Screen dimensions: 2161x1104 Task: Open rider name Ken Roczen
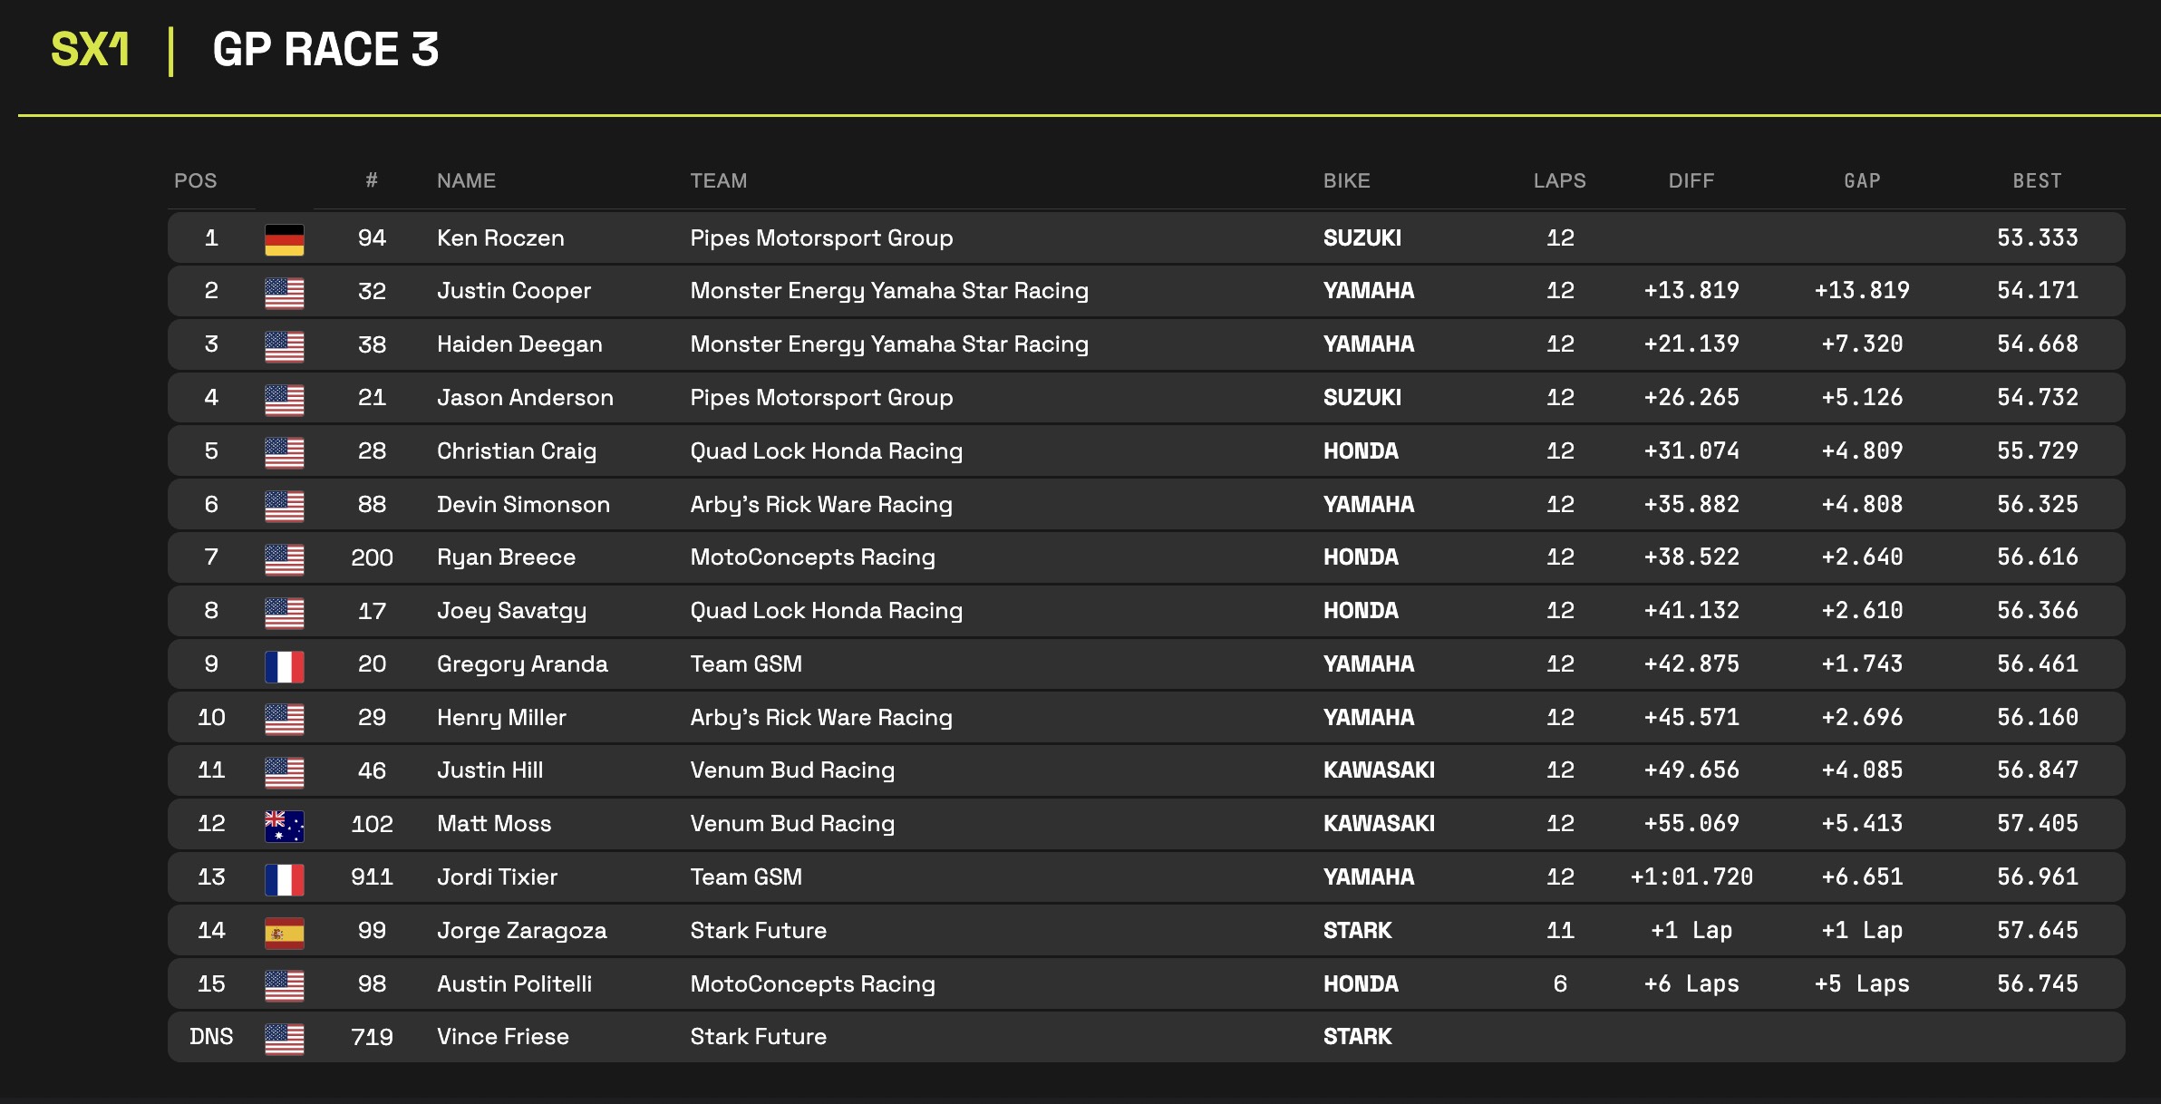tap(500, 238)
